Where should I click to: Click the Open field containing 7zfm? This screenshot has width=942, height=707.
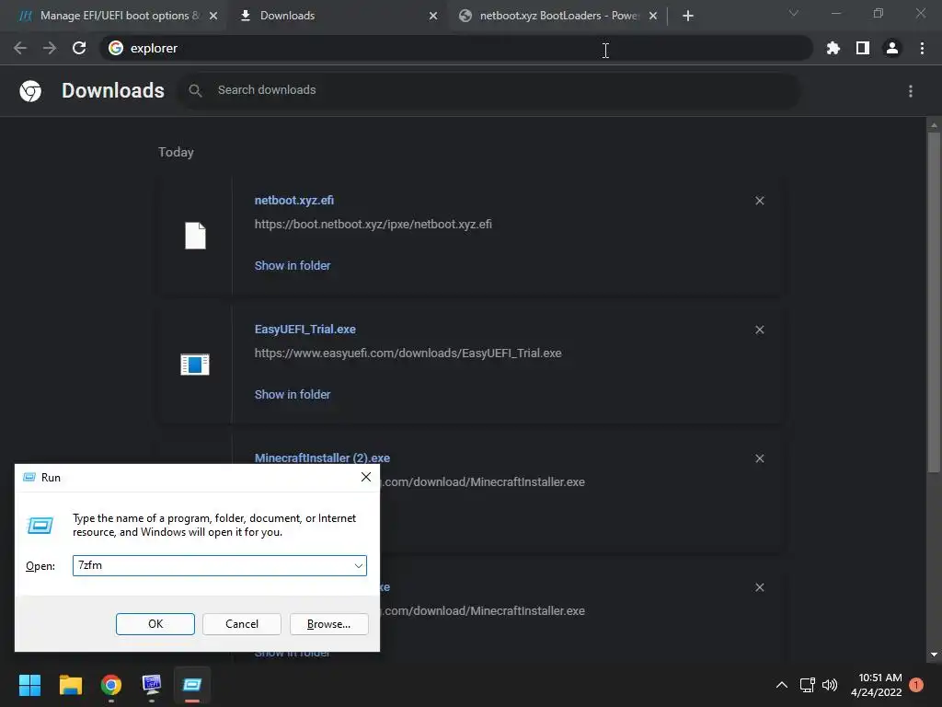coord(219,566)
